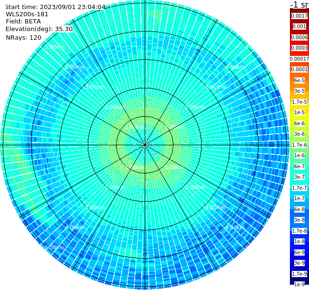Click the 0.0006 colorbar value
The image size is (309, 290).
tap(299, 37)
